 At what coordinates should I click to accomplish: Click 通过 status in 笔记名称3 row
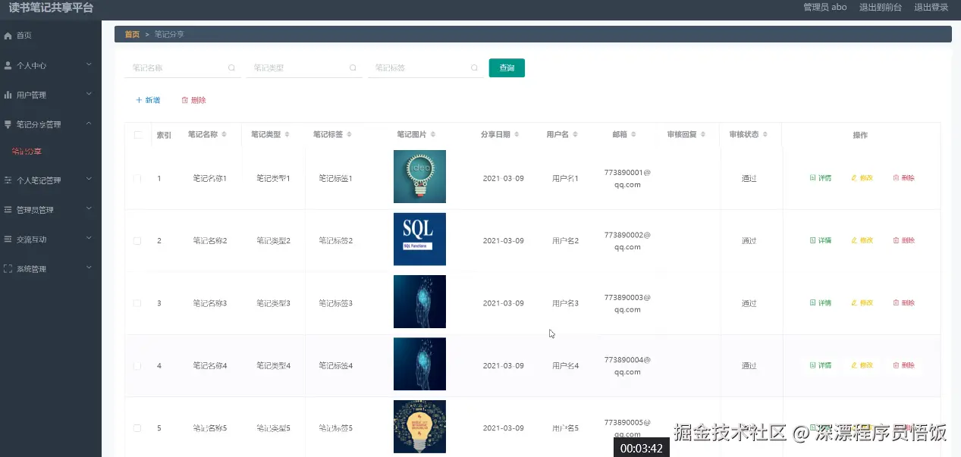point(749,303)
